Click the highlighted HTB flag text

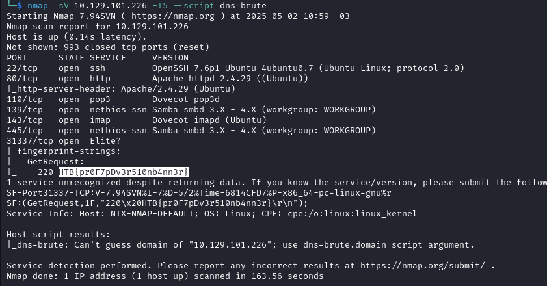124,172
